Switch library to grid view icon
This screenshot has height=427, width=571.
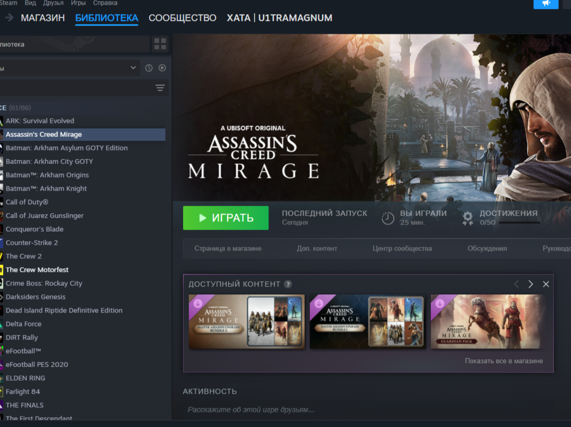[160, 44]
